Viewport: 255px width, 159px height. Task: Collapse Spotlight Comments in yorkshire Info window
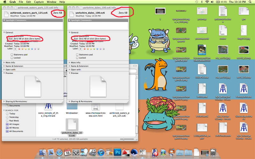(69, 20)
